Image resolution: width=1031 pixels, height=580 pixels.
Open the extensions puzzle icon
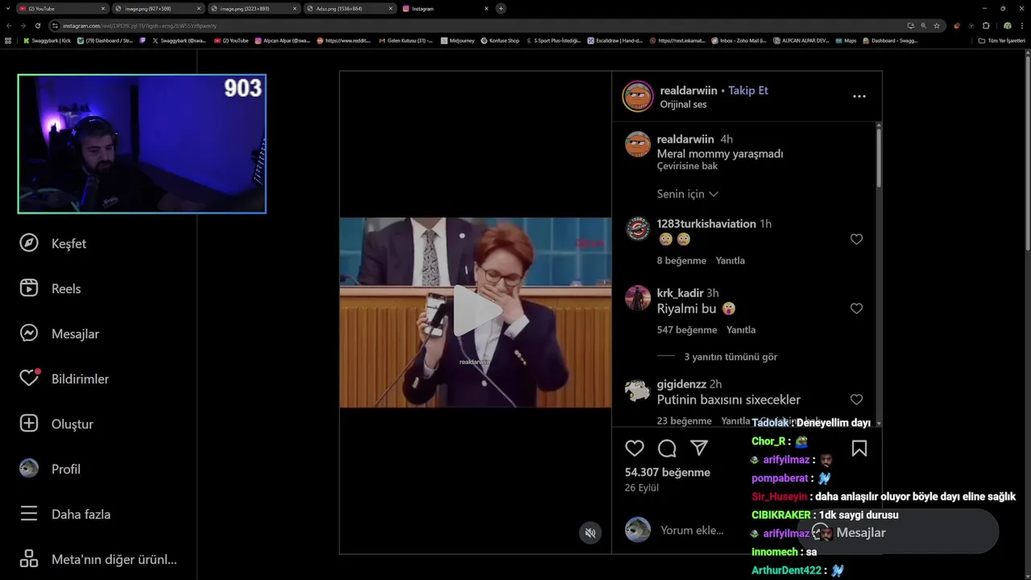coord(986,26)
